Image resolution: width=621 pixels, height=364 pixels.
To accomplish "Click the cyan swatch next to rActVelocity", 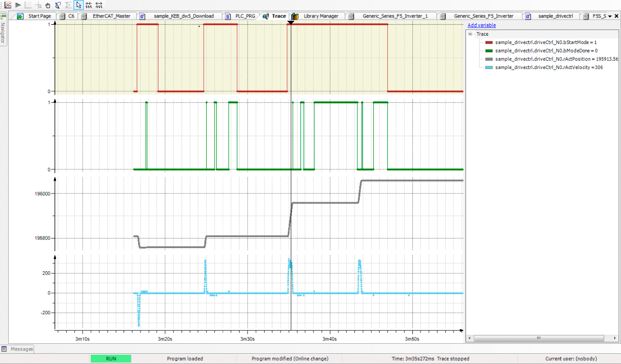I will tap(488, 67).
